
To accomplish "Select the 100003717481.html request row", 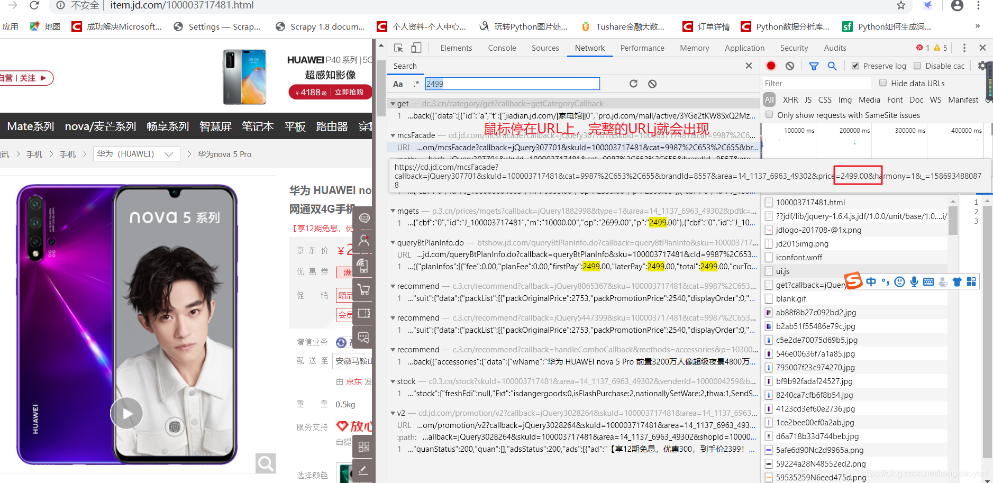I will 854,202.
